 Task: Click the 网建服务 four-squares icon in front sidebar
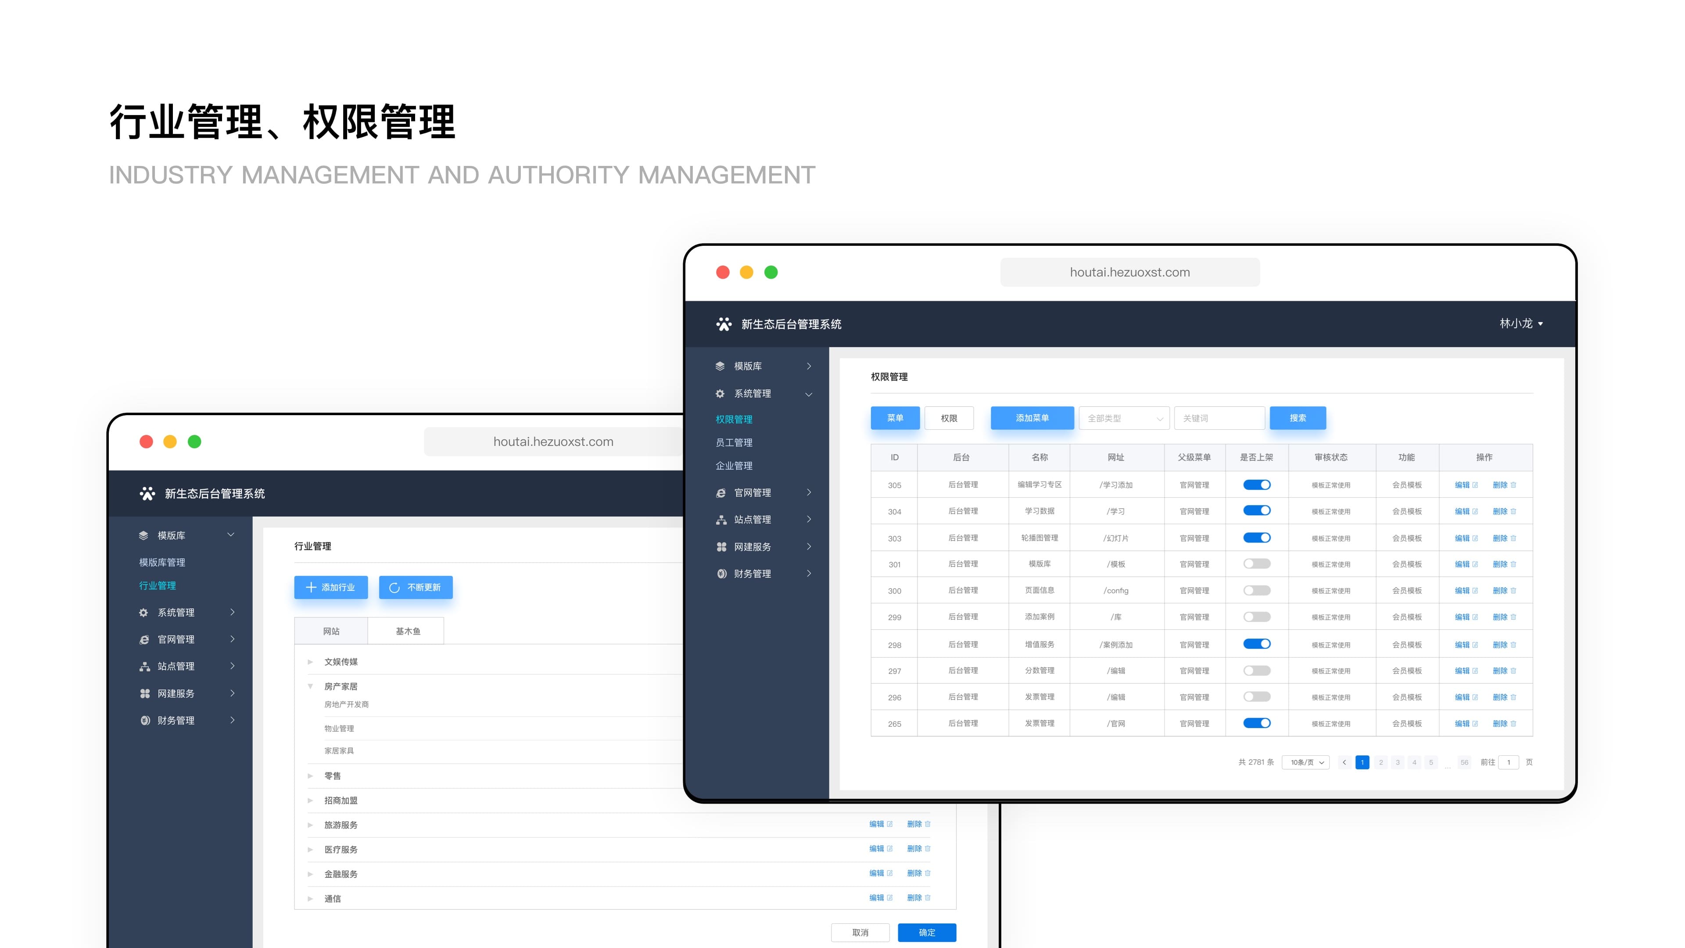click(x=721, y=547)
